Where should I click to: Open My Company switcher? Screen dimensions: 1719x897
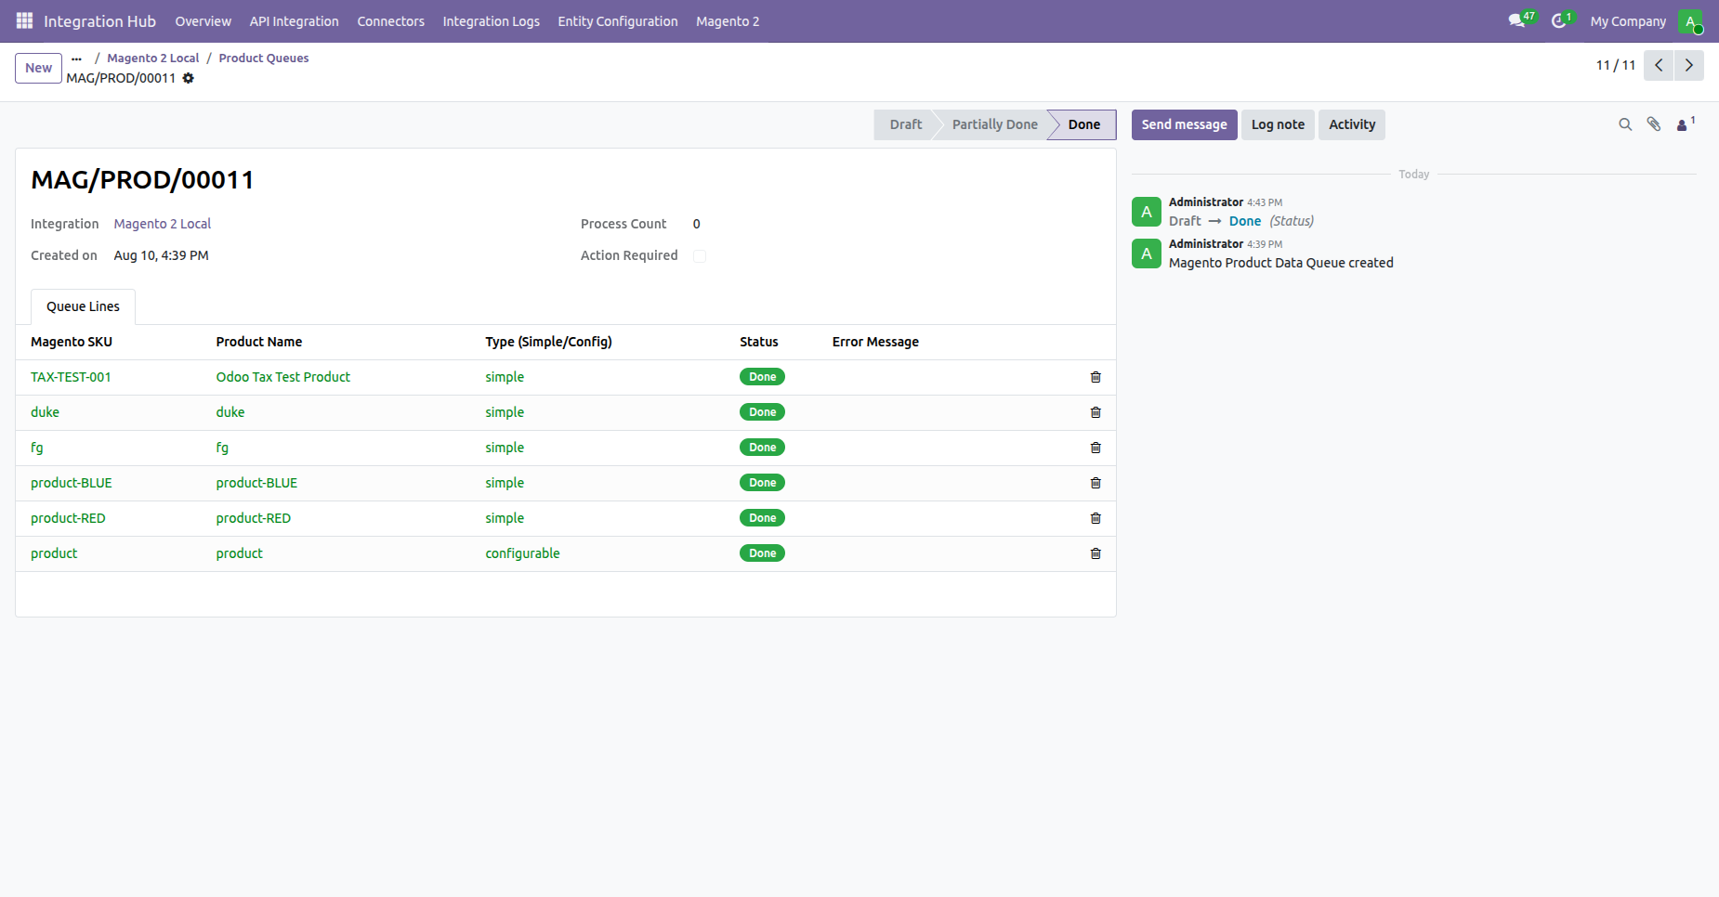point(1628,21)
